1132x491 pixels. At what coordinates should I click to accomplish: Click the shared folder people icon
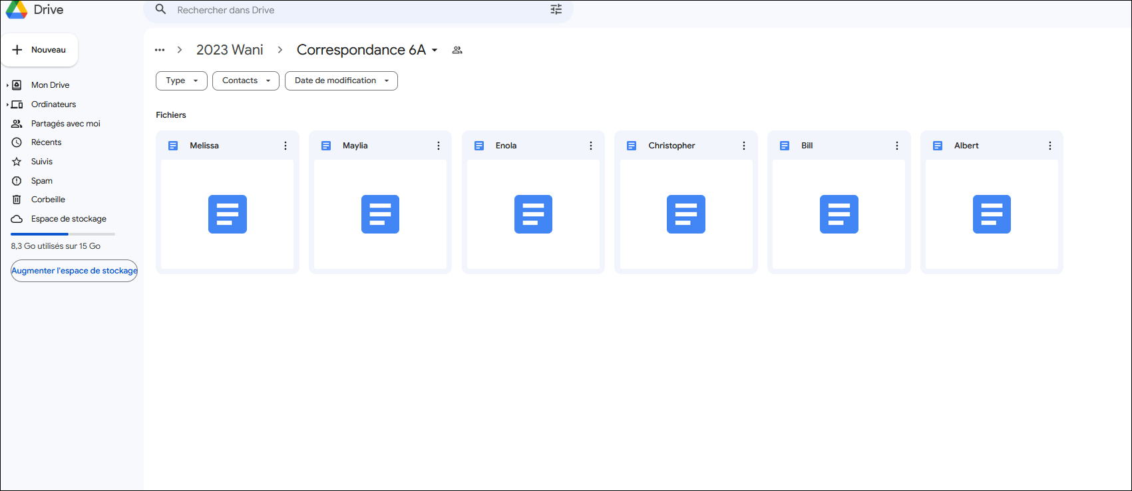pos(457,50)
